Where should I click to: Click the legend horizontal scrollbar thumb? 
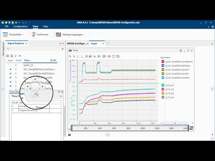[175, 123]
